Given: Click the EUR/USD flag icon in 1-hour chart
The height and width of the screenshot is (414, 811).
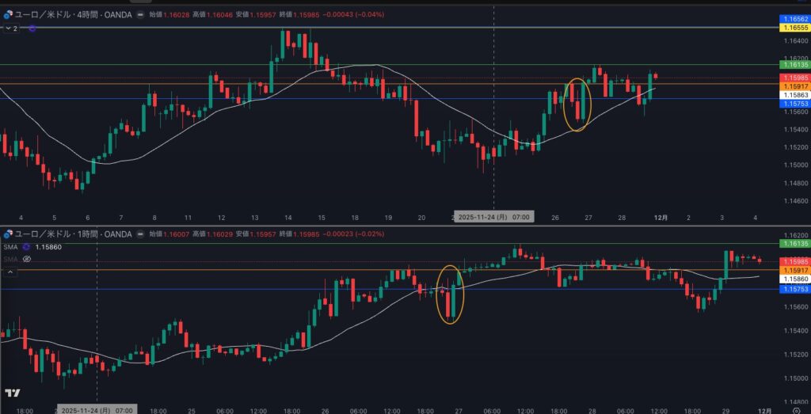Looking at the screenshot, I should click(x=8, y=234).
